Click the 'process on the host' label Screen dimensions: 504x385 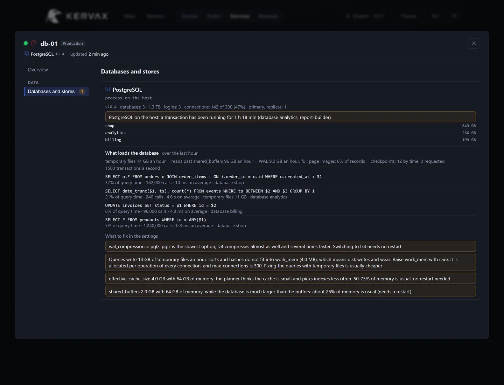click(x=128, y=98)
